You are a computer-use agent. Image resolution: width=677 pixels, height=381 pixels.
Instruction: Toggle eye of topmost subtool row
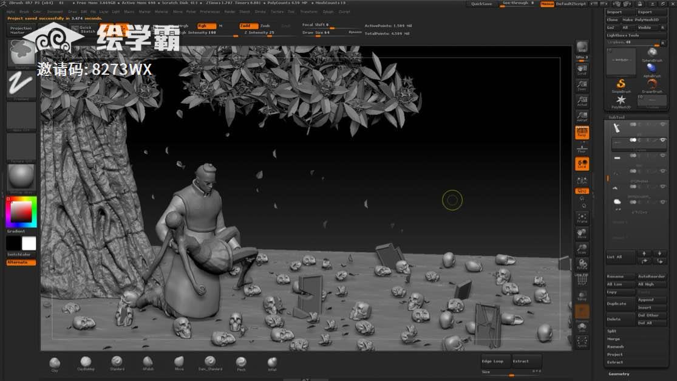663,125
